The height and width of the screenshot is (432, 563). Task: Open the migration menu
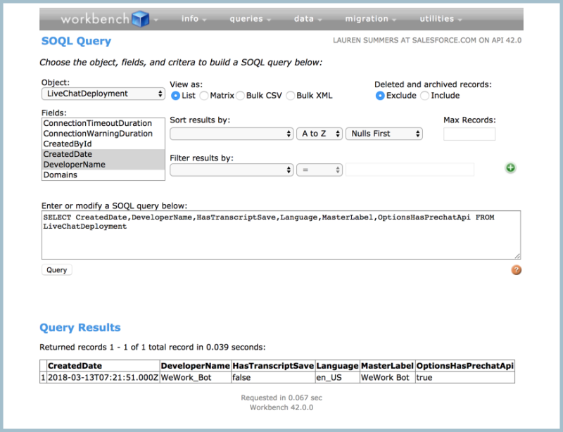tap(371, 19)
